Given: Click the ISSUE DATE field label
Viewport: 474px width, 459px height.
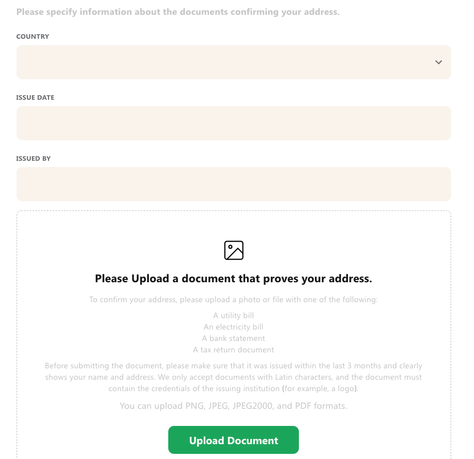Looking at the screenshot, I should click(x=35, y=98).
